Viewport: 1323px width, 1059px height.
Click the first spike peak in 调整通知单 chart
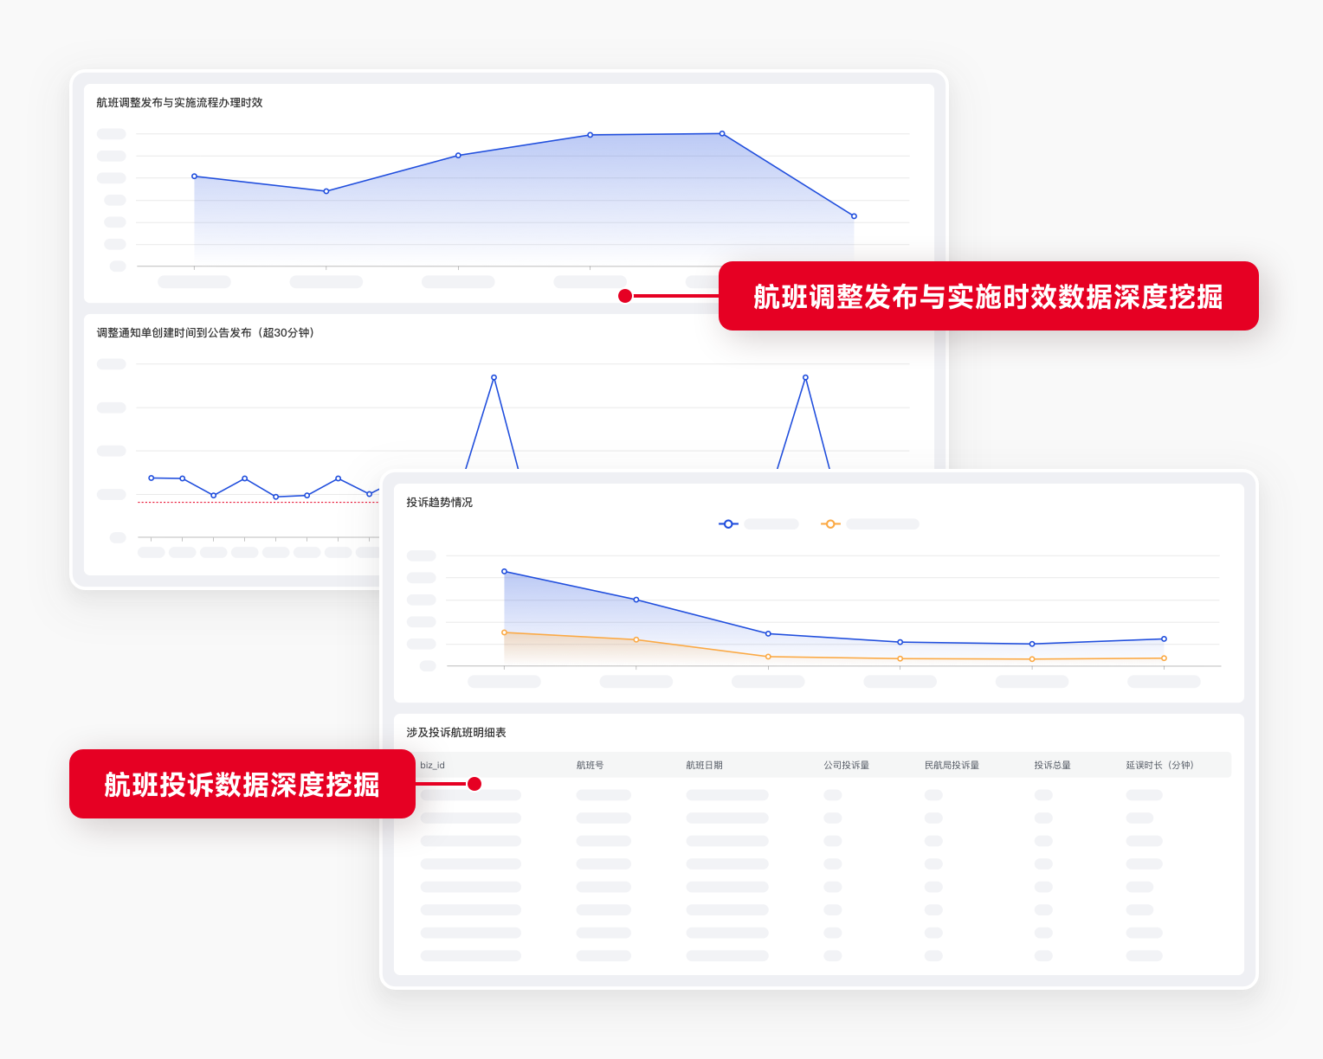point(494,377)
